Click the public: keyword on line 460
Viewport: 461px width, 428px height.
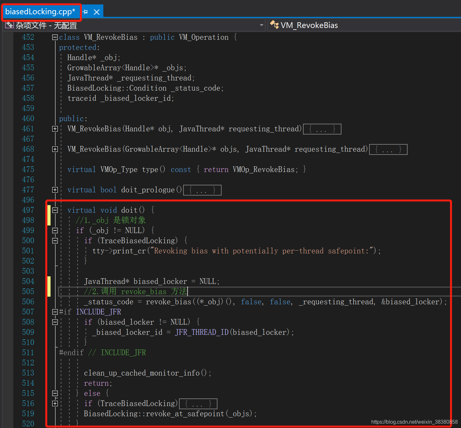pos(73,119)
